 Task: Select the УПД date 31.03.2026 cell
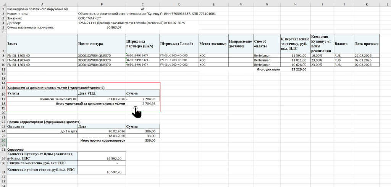tap(102, 98)
